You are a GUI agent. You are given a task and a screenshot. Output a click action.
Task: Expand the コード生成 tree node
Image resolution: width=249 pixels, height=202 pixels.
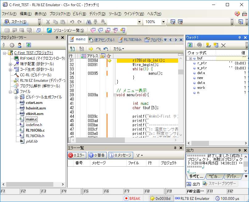click(x=10, y=69)
